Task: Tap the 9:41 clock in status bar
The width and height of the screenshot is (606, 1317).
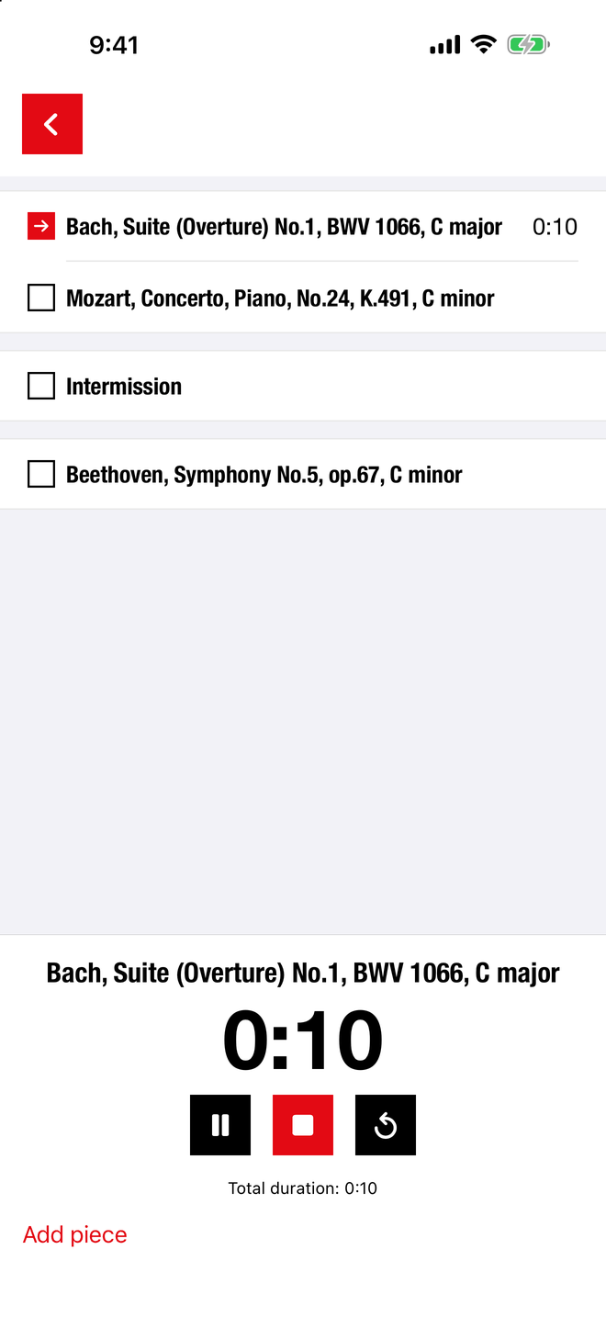Action: pos(114,45)
